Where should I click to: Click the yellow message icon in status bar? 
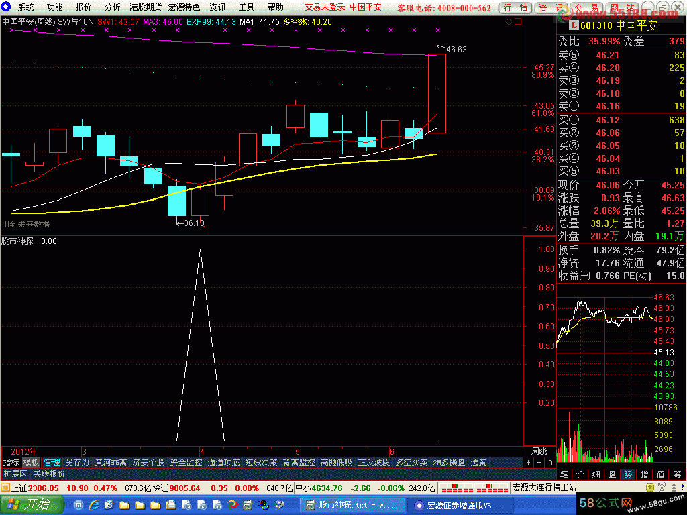(6, 488)
